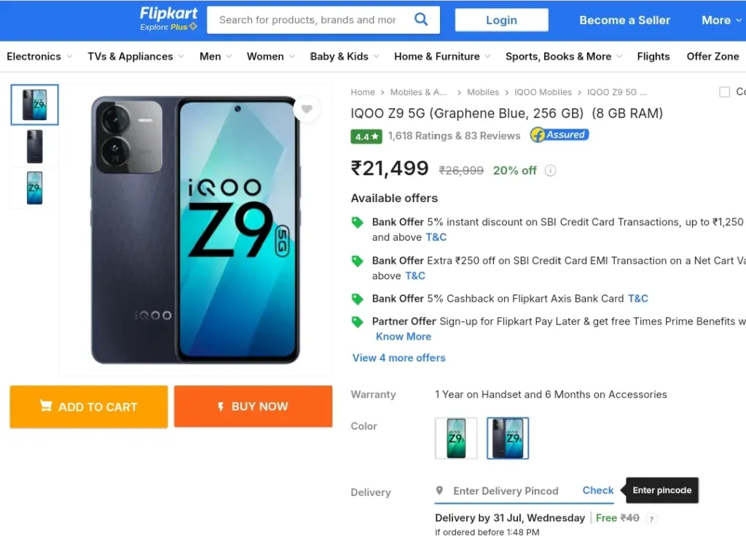Viewport: 746px width, 536px height.
Task: Go to Offer Zone
Action: 712,57
